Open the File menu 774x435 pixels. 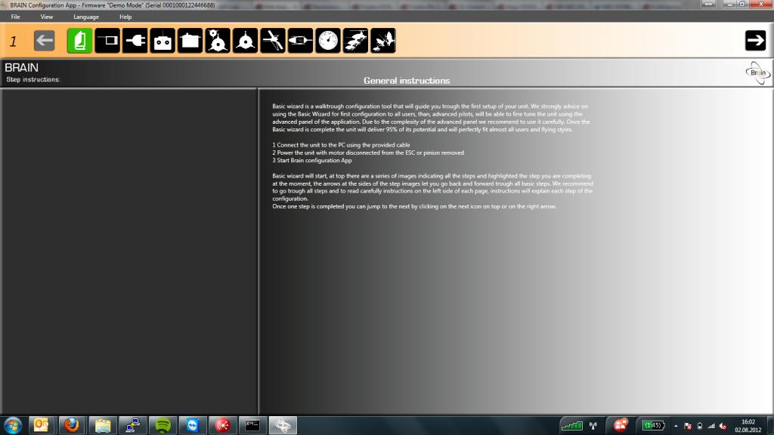16,17
